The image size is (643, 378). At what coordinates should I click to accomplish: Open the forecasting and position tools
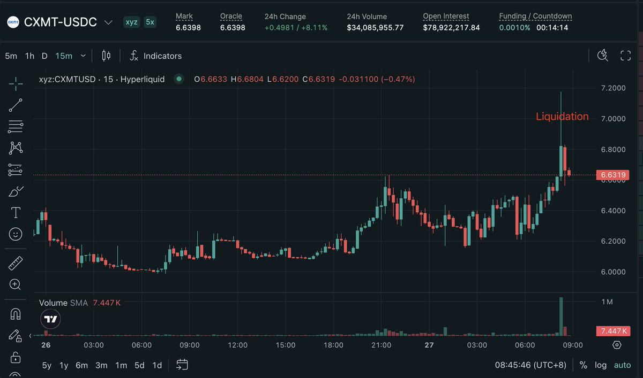[16, 170]
